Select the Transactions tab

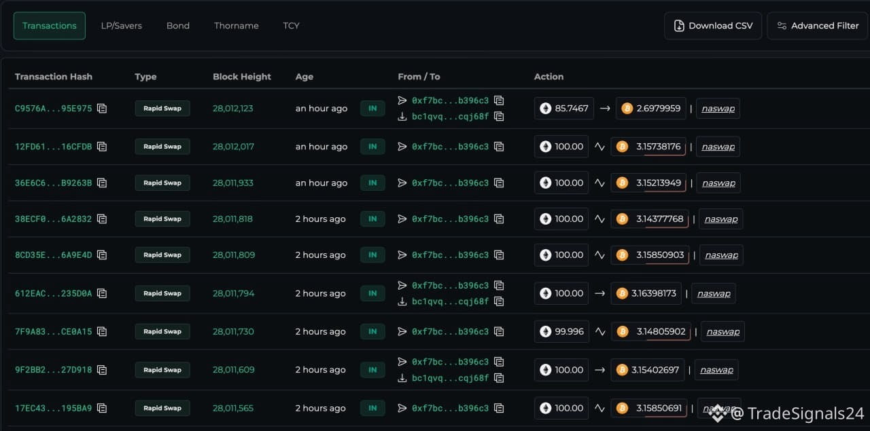[x=50, y=26]
